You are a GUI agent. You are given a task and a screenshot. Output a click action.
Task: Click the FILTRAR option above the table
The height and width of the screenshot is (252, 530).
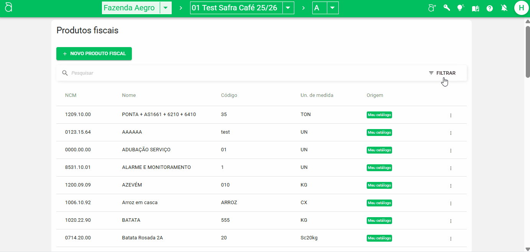pos(445,73)
